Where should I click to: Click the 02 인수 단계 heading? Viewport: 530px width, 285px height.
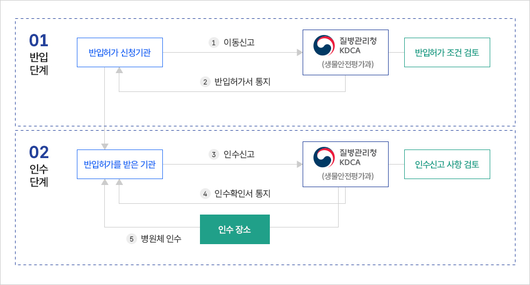point(39,166)
